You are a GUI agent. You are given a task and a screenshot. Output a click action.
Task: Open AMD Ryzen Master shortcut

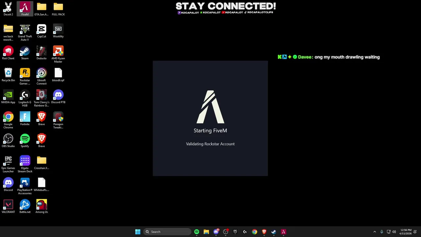[58, 55]
